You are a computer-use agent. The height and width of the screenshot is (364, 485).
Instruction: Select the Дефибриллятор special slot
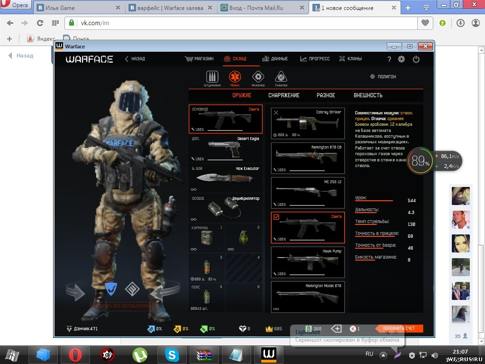click(226, 209)
